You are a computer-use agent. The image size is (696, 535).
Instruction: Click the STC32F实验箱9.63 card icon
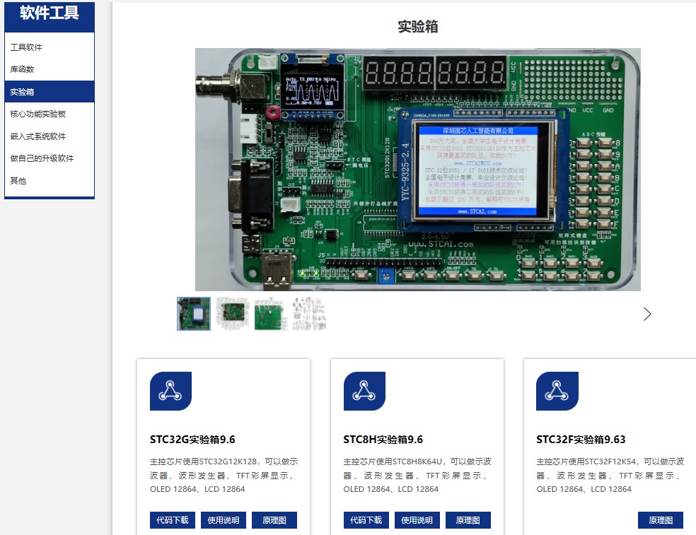coord(557,391)
